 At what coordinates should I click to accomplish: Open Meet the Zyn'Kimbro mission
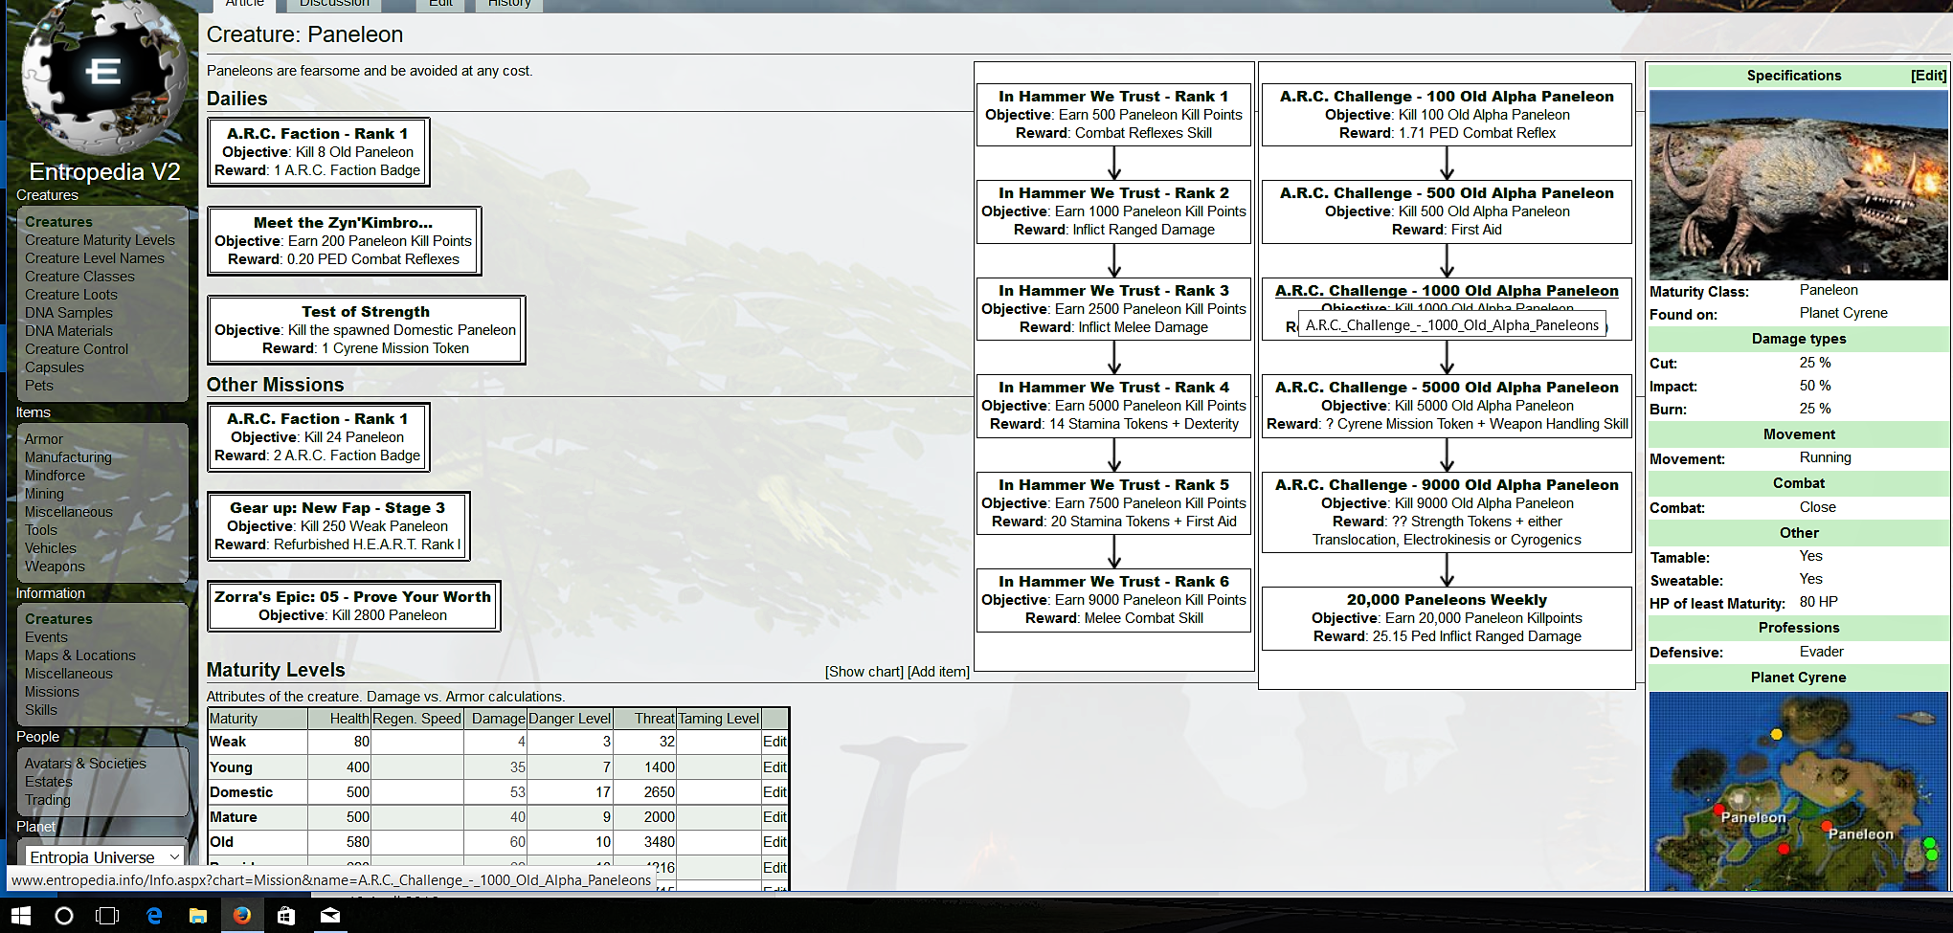coord(343,223)
